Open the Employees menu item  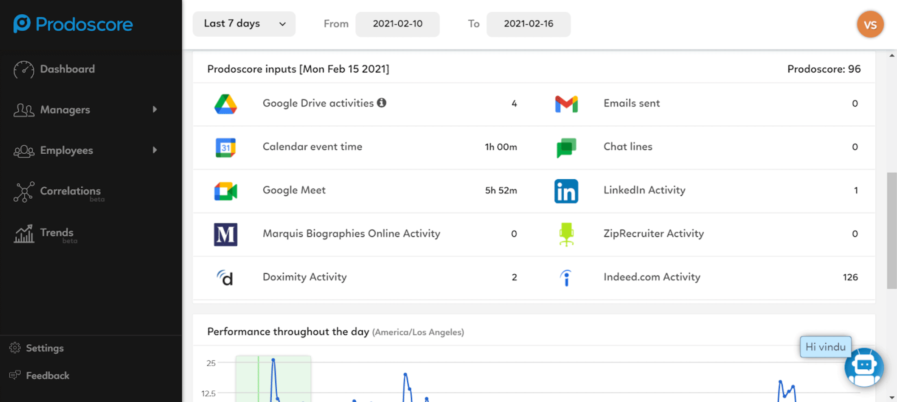(66, 151)
